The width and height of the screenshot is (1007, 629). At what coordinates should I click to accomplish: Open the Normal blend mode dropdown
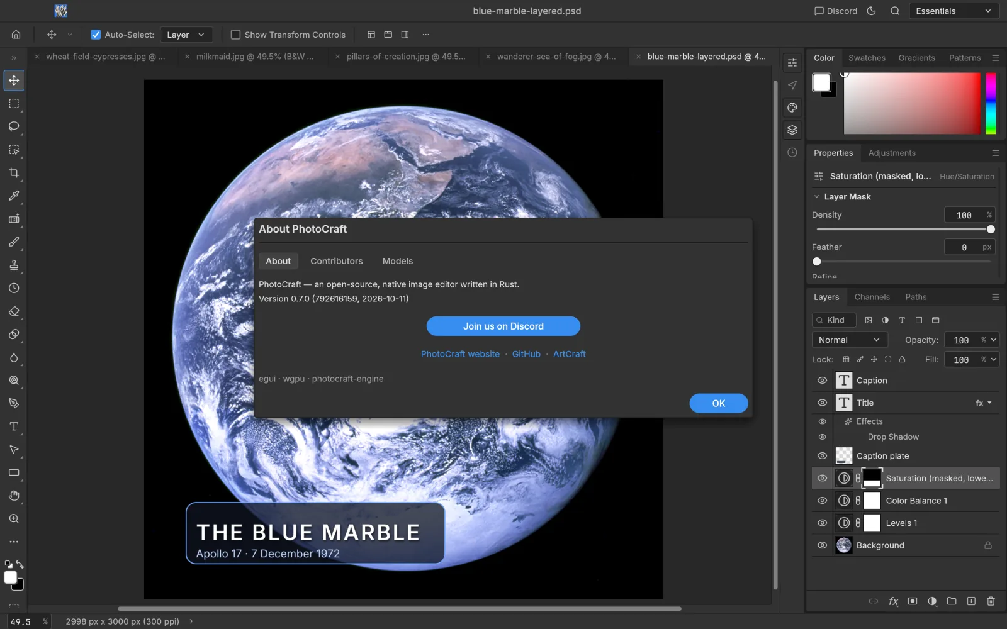(x=850, y=340)
